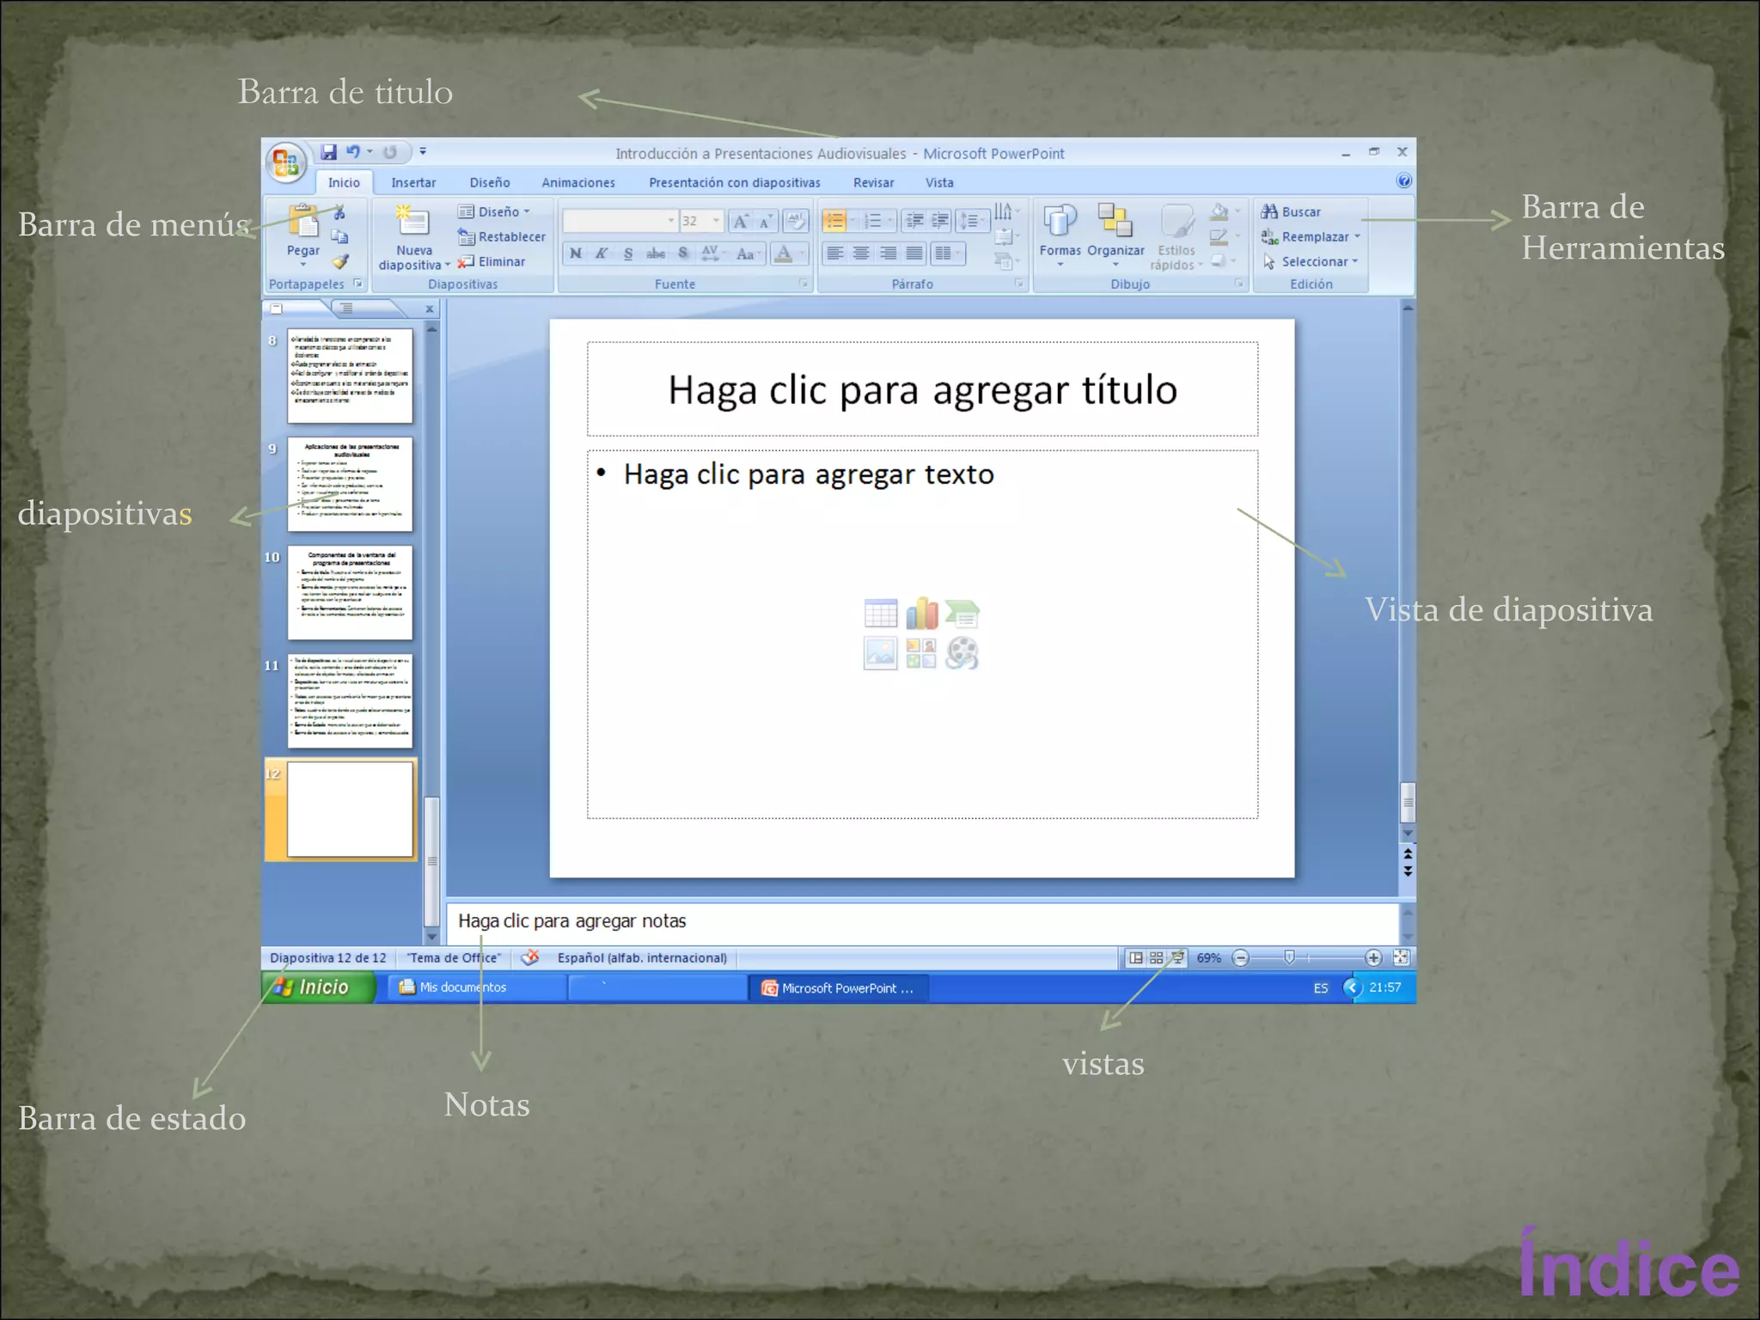Screen dimensions: 1760x1320
Task: Click the slide sorter view icon in status bar
Action: coord(1157,957)
